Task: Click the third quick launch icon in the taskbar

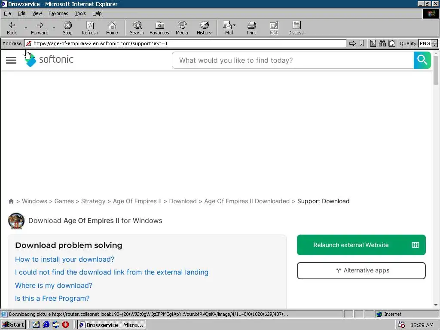Action: [x=56, y=325]
